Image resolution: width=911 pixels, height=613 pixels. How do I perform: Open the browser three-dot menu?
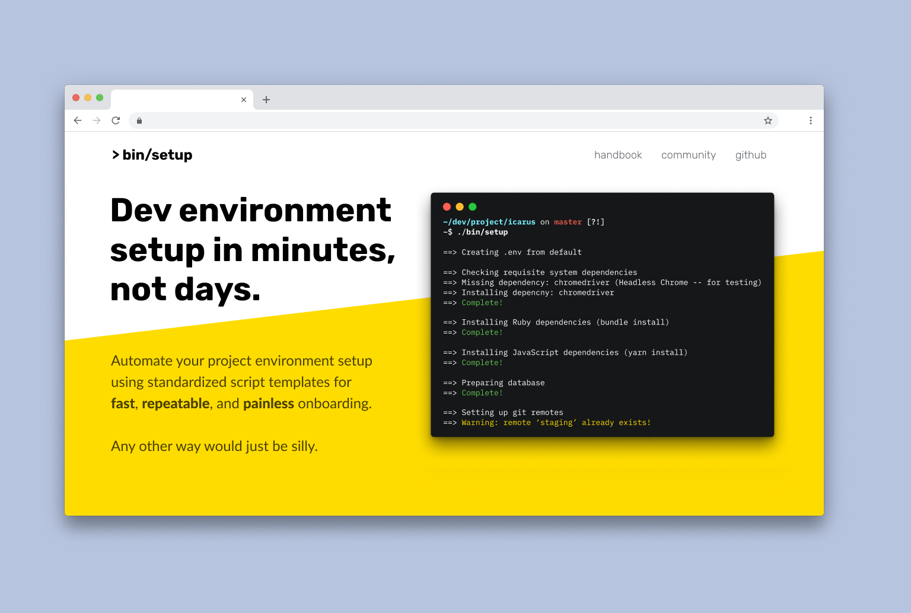point(810,120)
